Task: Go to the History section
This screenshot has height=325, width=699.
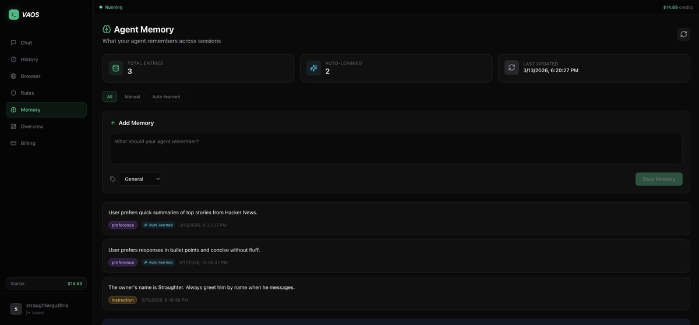Action: pos(46,59)
